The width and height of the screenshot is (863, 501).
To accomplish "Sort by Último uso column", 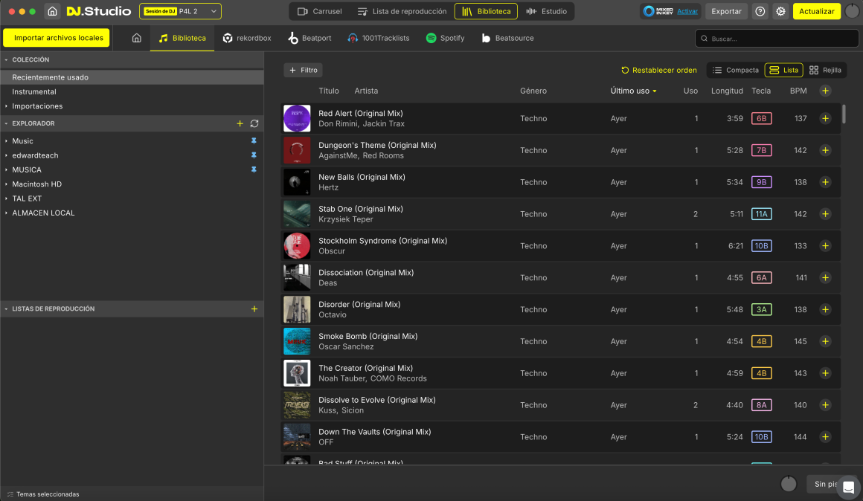I will tap(633, 91).
